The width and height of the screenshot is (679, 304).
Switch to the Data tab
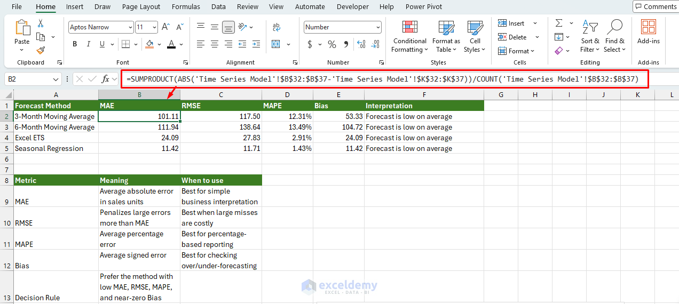[x=218, y=6]
